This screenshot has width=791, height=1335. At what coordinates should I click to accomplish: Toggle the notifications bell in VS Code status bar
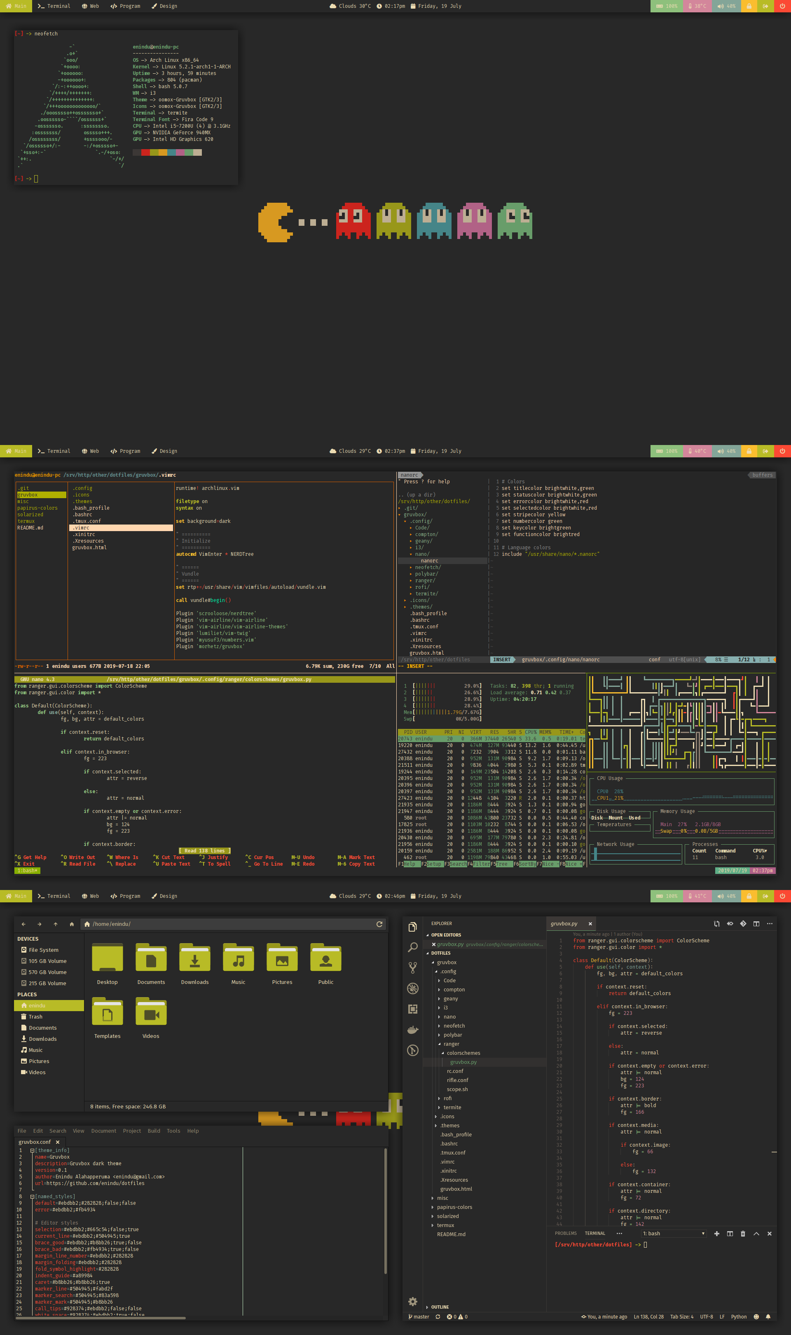tap(769, 1317)
